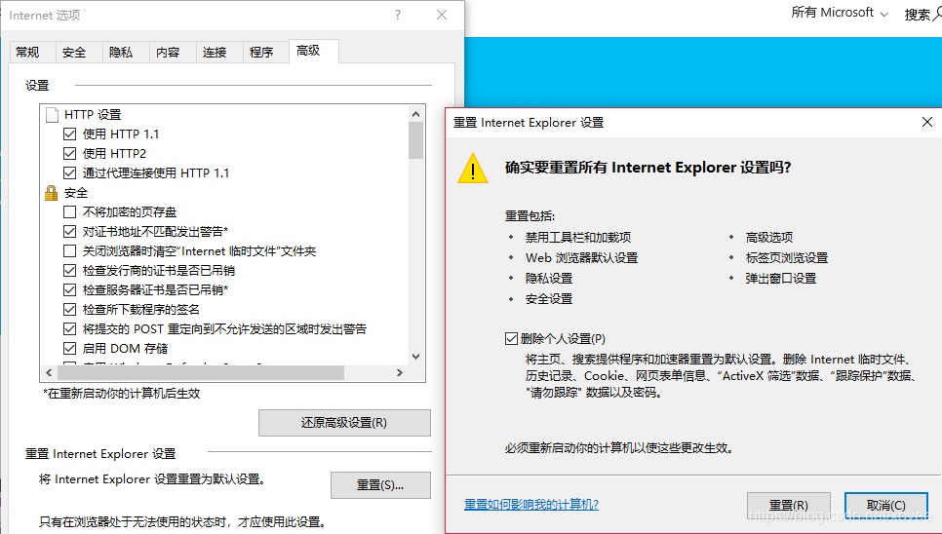Toggle 使用 HTTP2 checkbox
Viewport: 942px width, 534px height.
(x=69, y=154)
